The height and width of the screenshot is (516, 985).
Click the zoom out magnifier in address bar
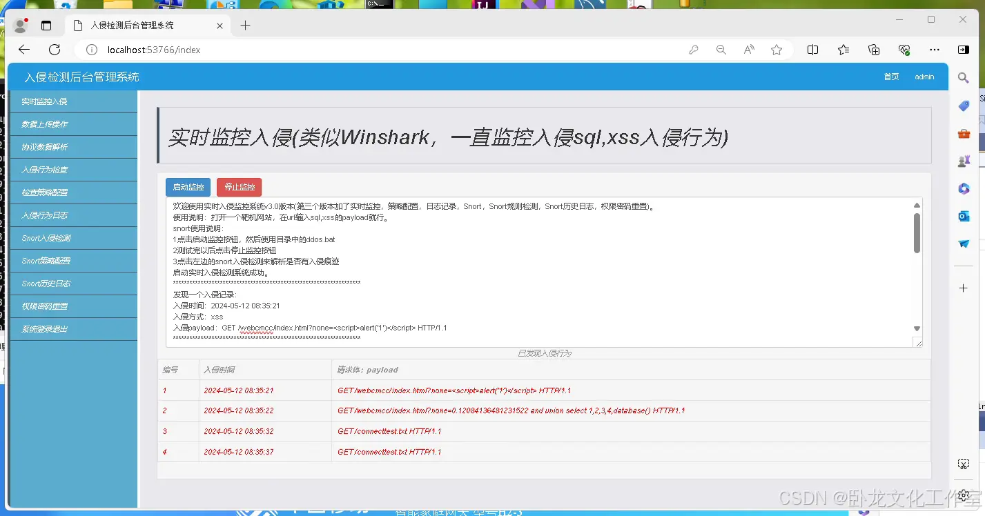click(721, 50)
